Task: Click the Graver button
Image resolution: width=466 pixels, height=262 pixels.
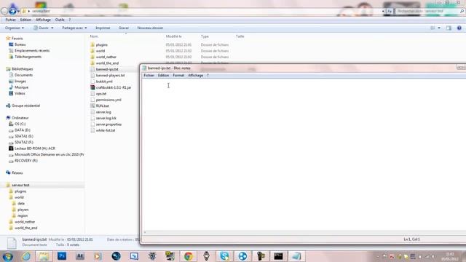Action: 124,28
